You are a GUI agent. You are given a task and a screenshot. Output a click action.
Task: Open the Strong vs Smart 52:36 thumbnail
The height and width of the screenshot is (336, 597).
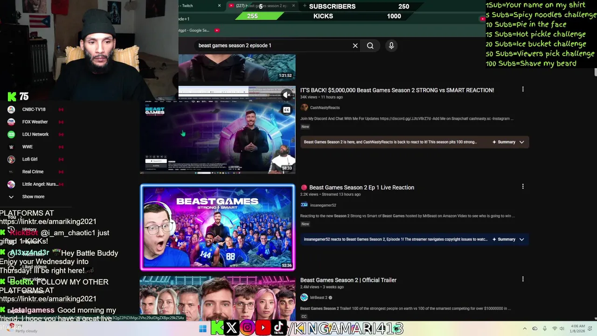(217, 228)
